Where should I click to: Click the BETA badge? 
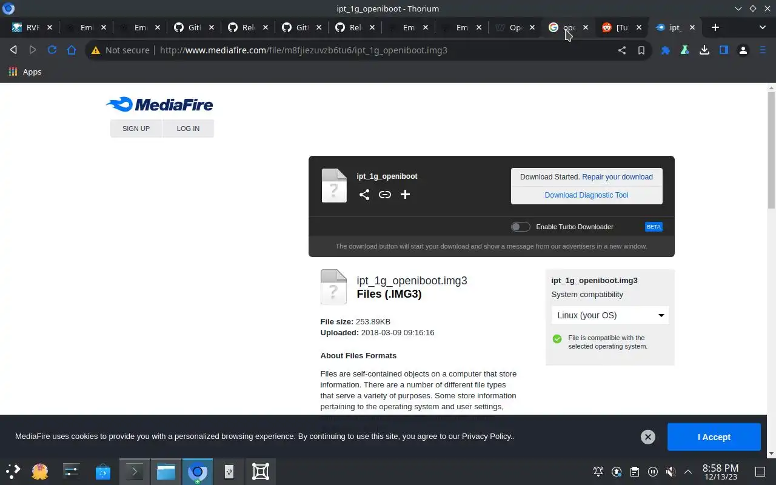pos(654,227)
